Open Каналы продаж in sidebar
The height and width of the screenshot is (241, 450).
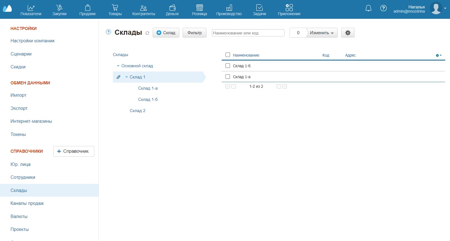(x=27, y=203)
